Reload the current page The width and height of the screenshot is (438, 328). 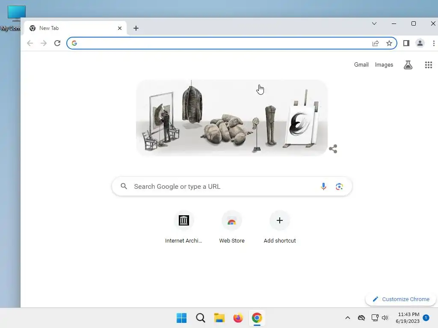pyautogui.click(x=57, y=43)
